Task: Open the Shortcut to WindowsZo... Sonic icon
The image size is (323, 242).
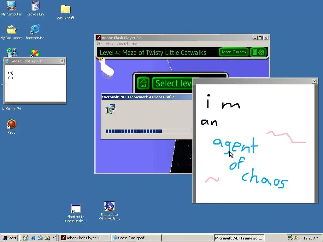Action: pos(109,211)
